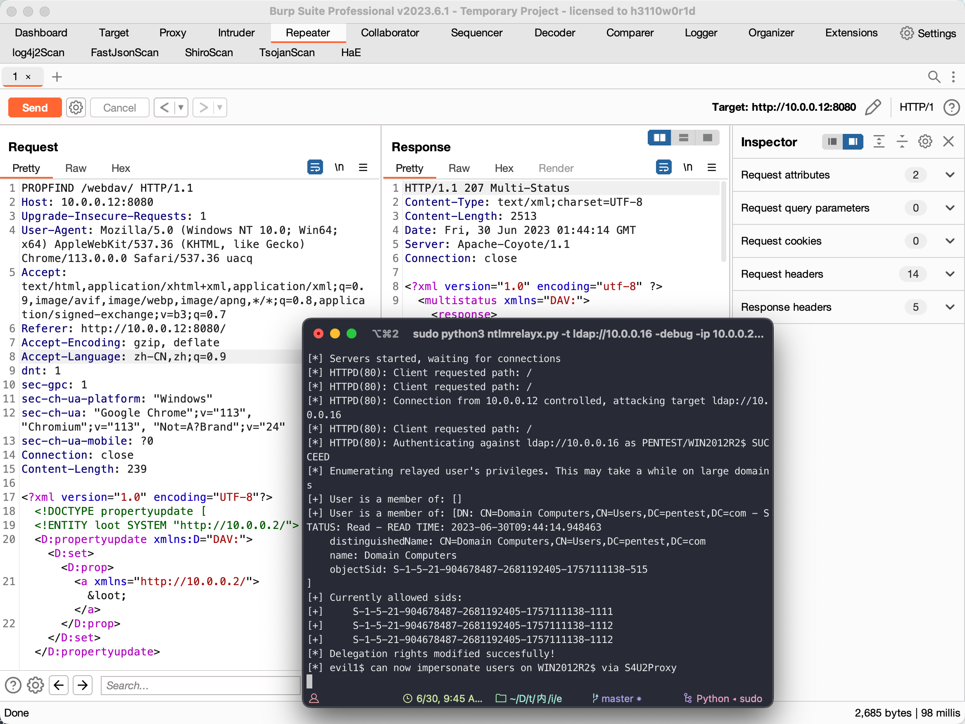Toggle request word wrap icon
The image size is (965, 724).
click(315, 167)
